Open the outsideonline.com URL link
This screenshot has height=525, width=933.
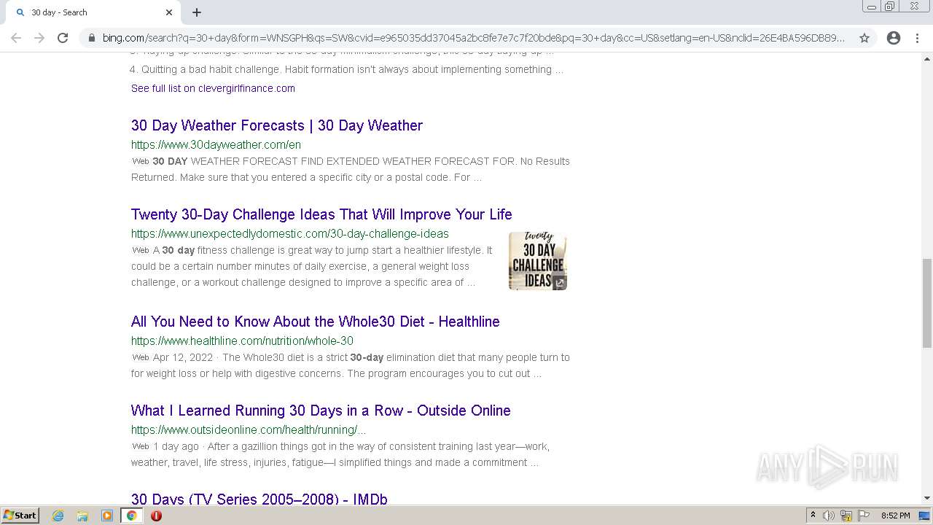coord(249,429)
